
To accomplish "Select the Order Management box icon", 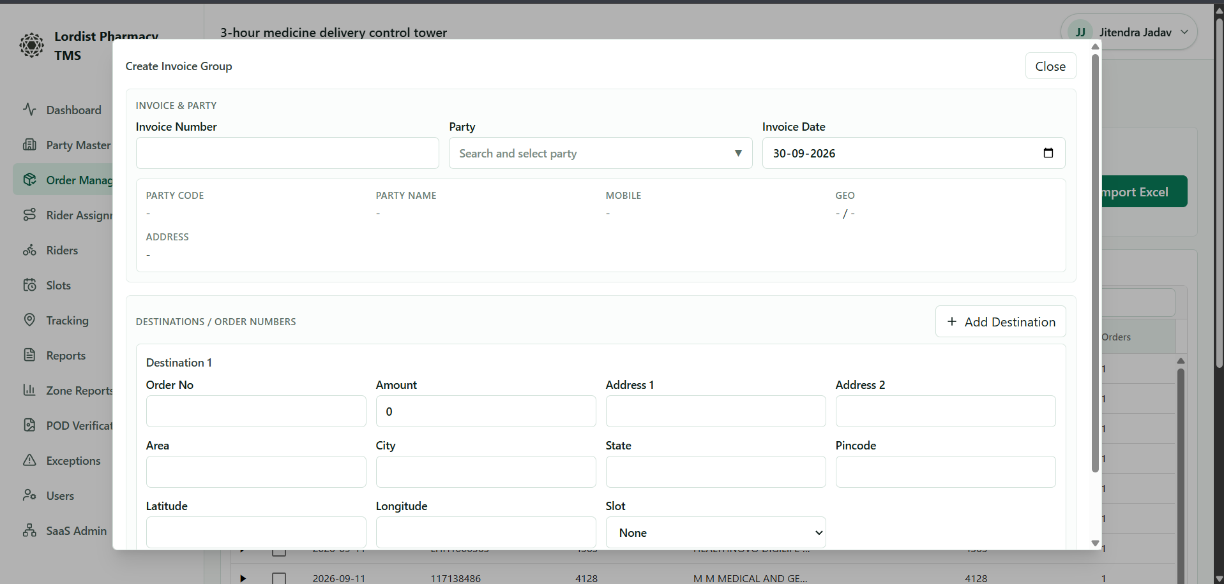I will (29, 180).
